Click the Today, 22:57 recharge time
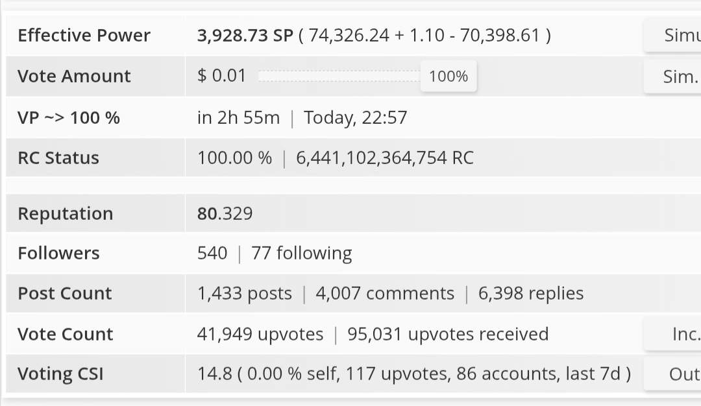 tap(355, 117)
